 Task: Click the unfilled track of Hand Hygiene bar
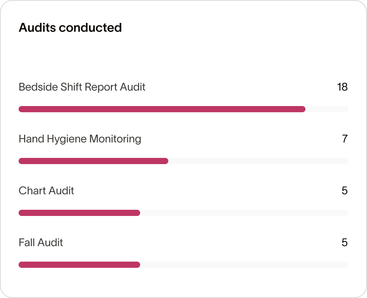point(258,161)
